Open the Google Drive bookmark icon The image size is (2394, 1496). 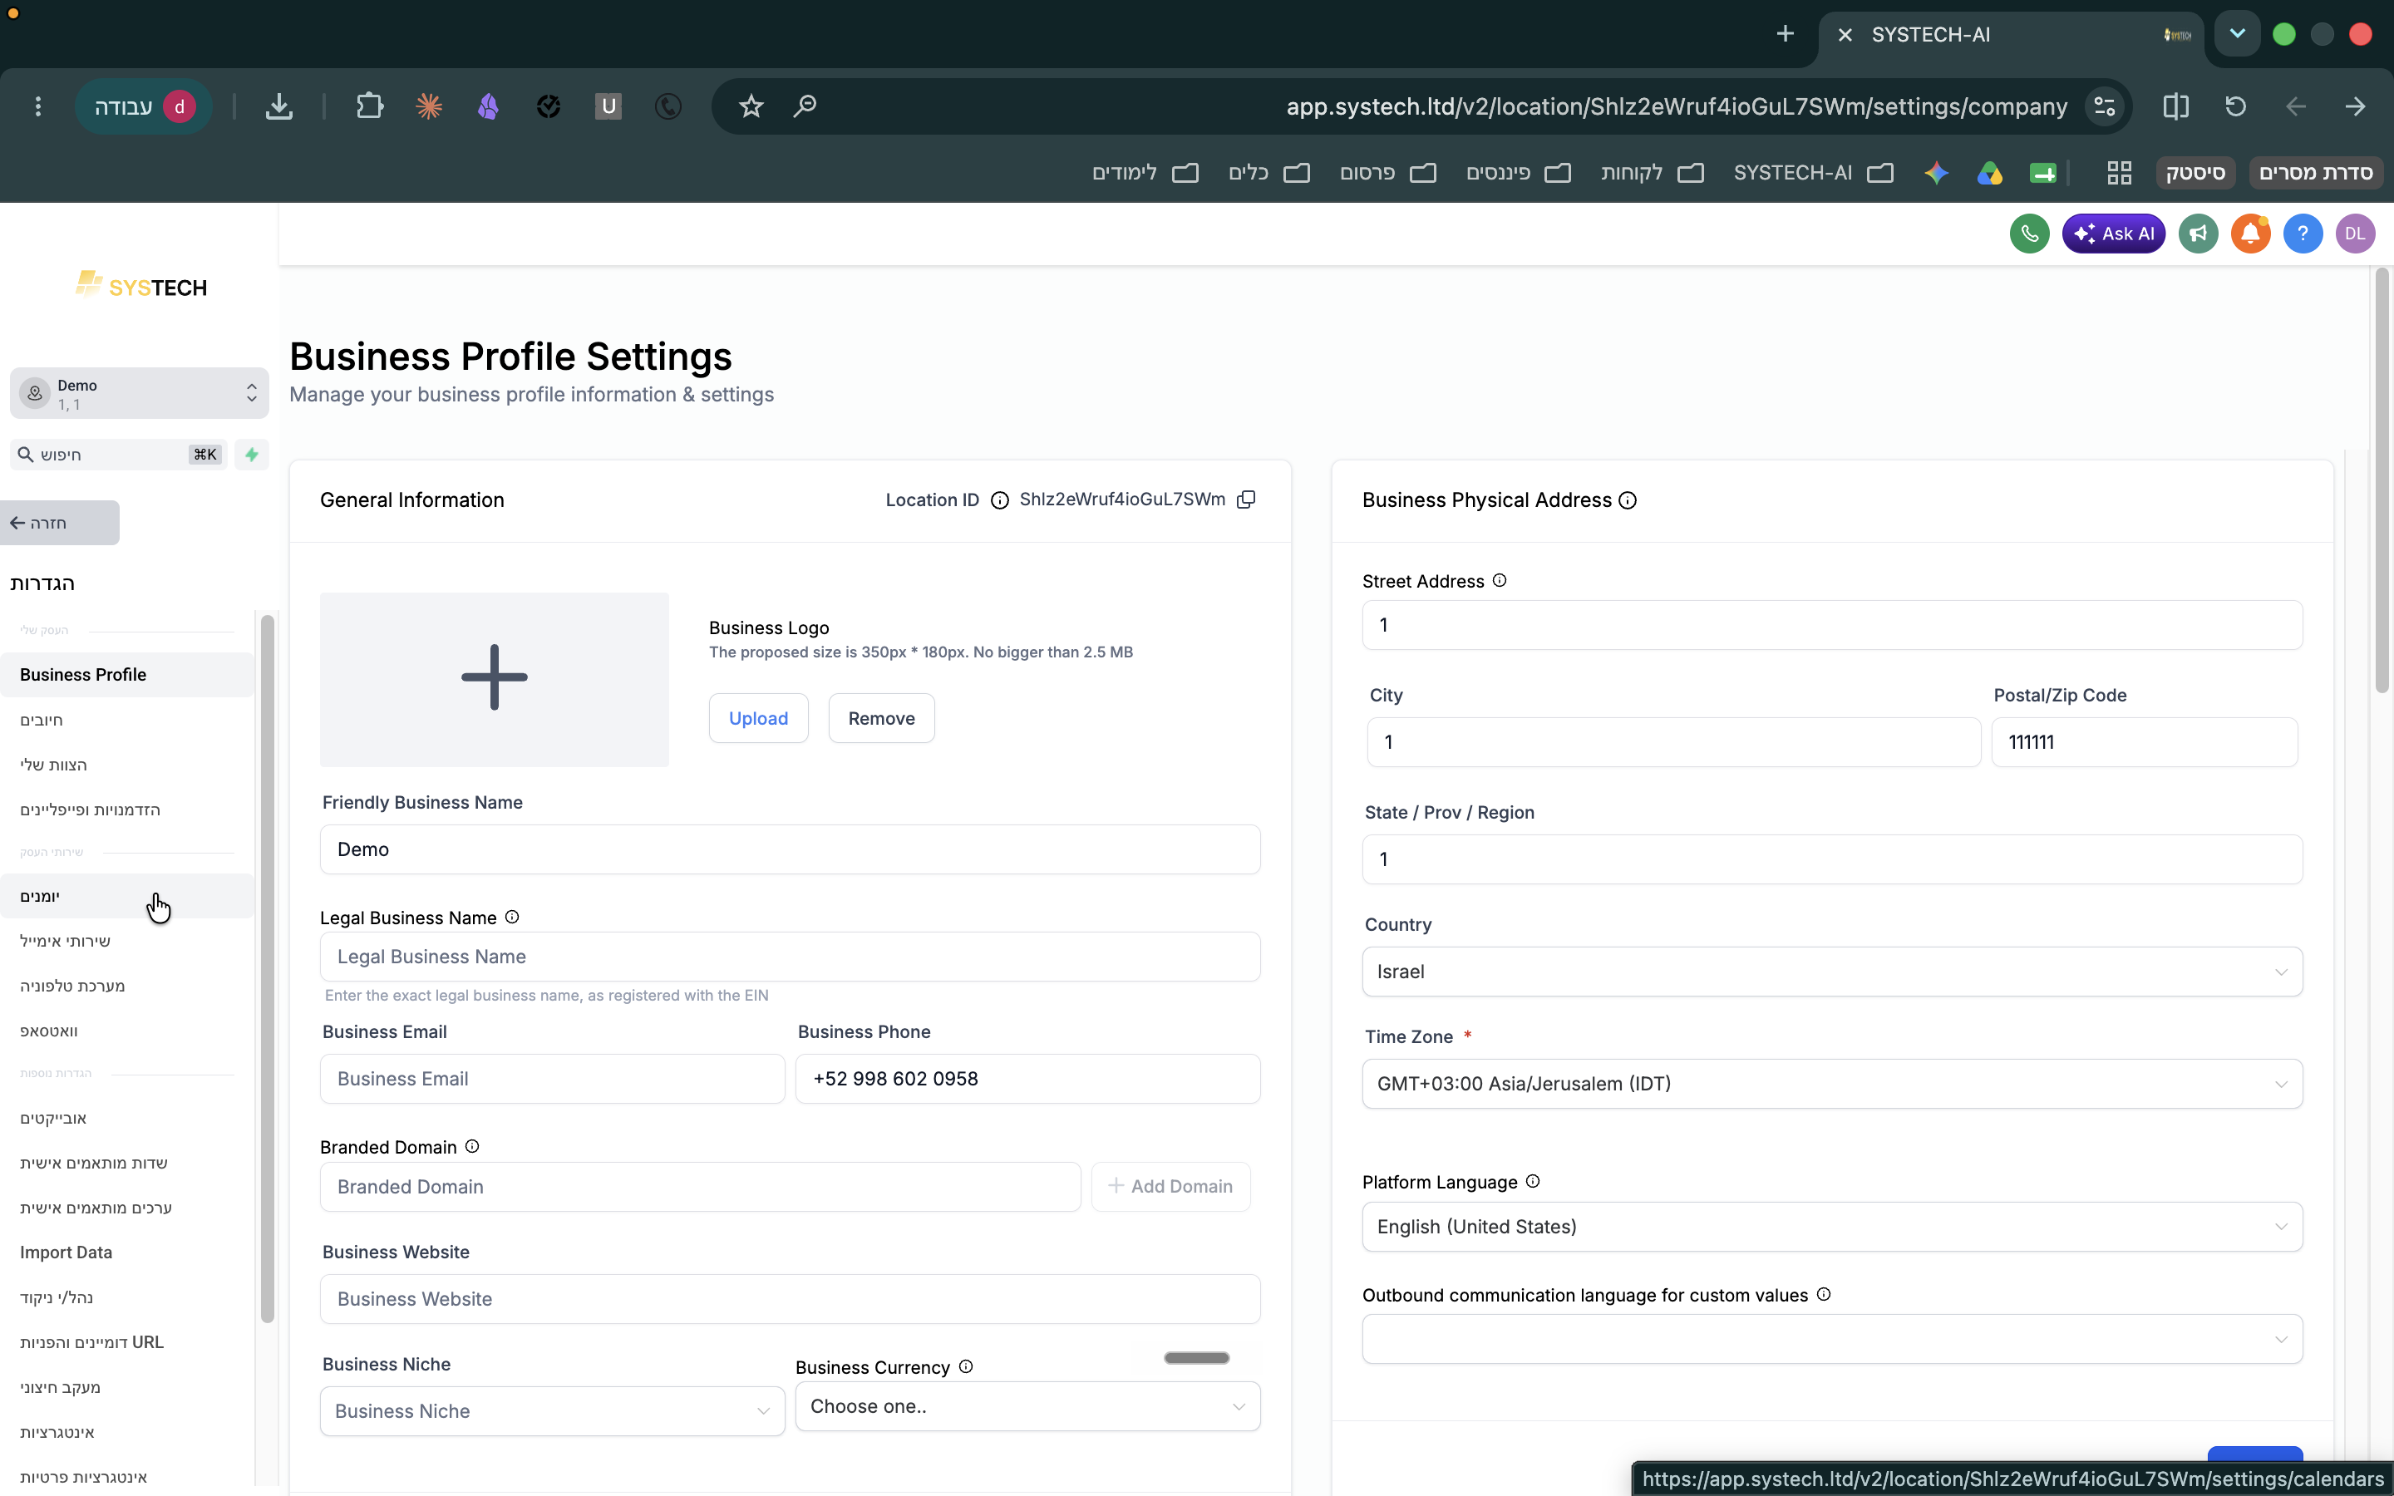tap(1989, 173)
